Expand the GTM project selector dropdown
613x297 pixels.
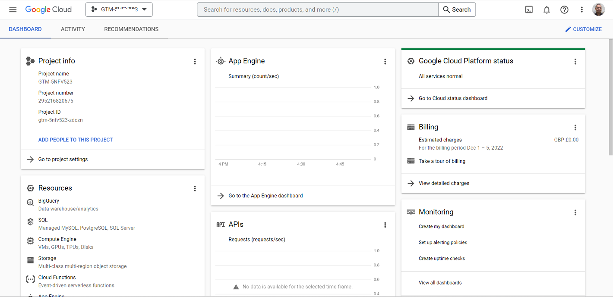point(119,9)
